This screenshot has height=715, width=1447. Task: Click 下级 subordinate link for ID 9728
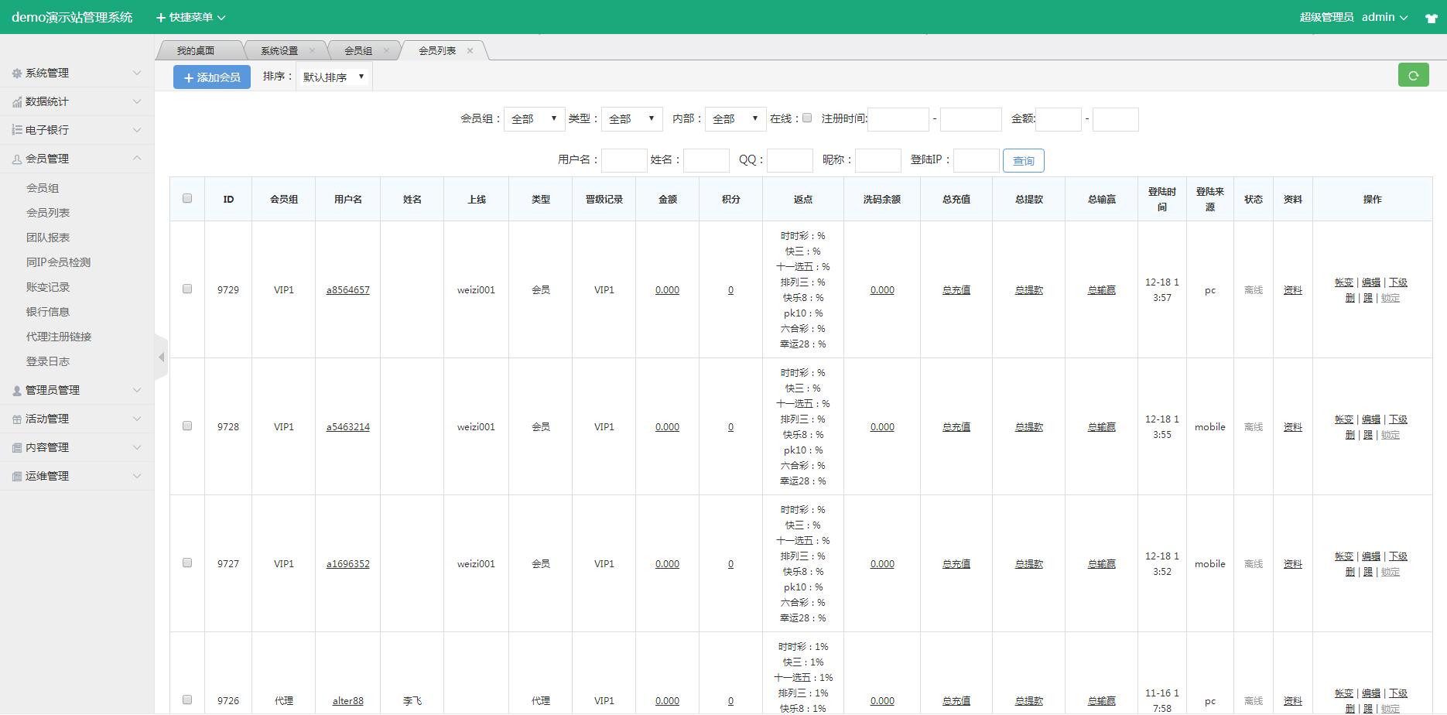tap(1398, 419)
